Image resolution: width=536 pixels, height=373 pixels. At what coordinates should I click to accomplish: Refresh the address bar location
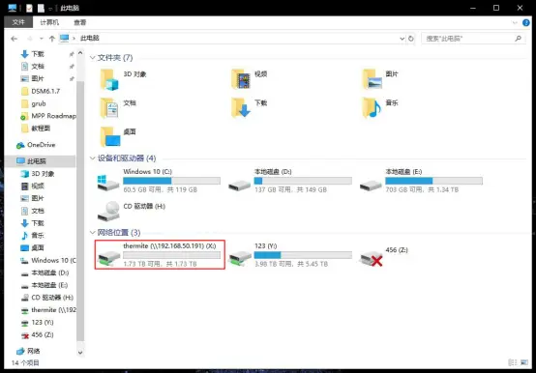tap(411, 39)
